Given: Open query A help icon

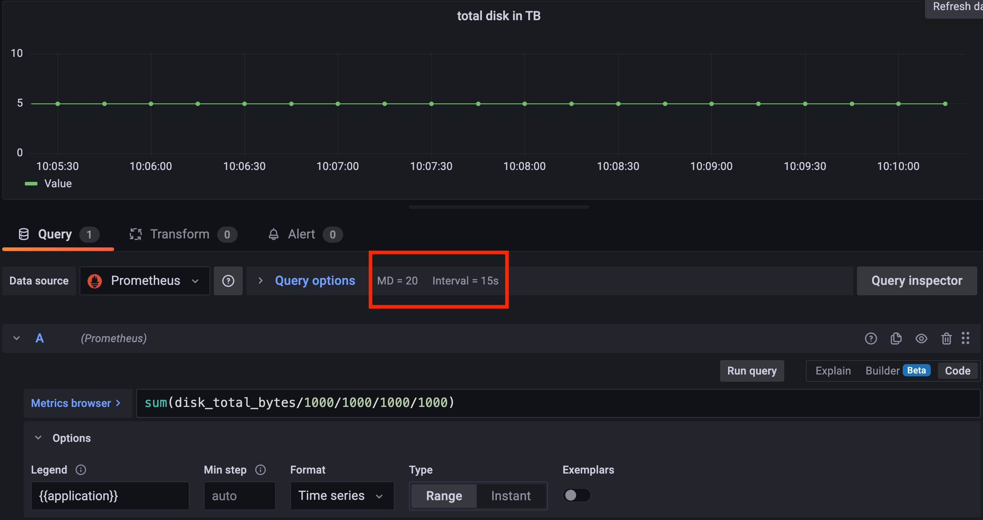Looking at the screenshot, I should (x=870, y=339).
